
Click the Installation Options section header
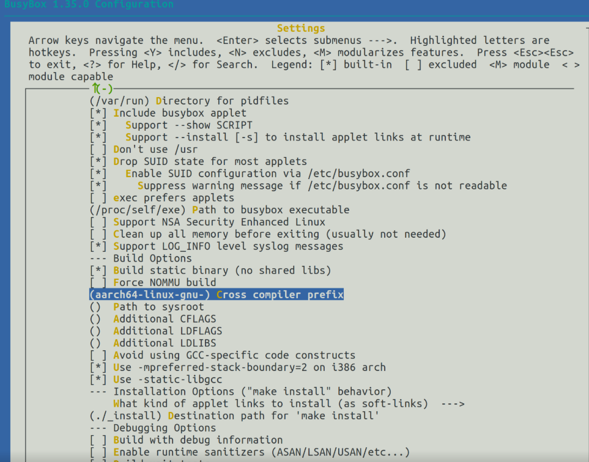coord(241,392)
